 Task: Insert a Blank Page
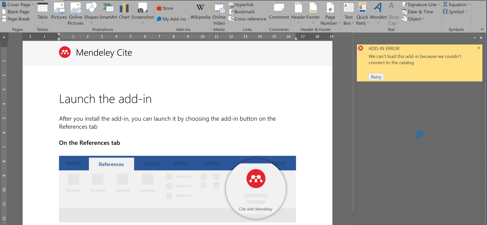16,12
